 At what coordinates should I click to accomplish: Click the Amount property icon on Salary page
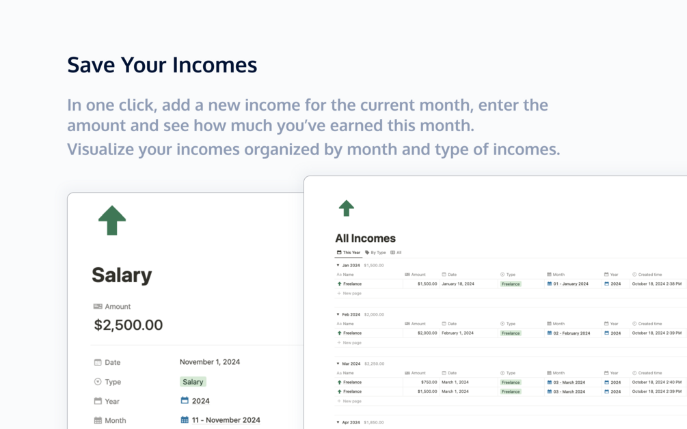click(98, 307)
